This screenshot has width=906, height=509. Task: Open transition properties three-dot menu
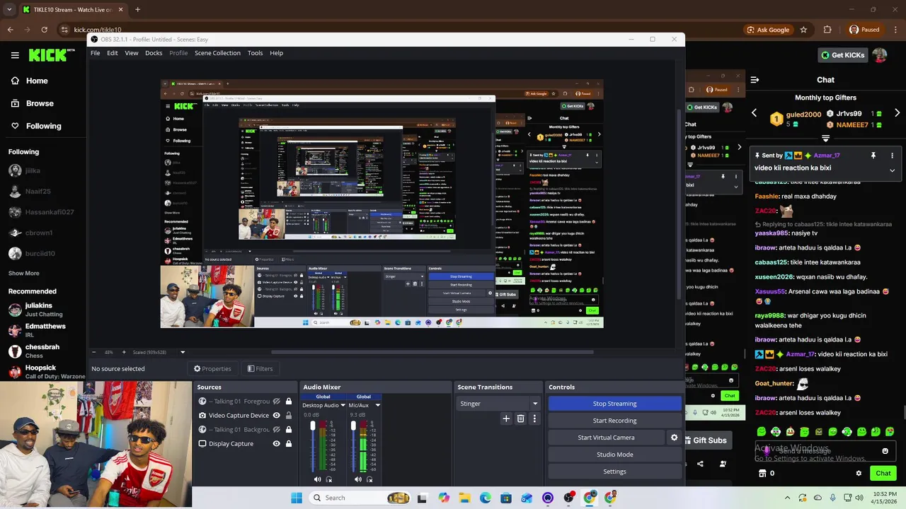click(534, 419)
